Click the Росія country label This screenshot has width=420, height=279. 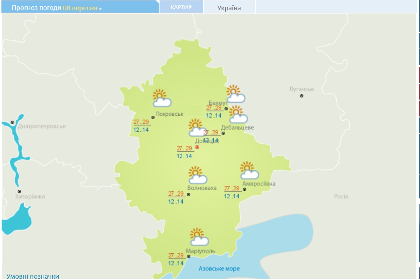[341, 196]
